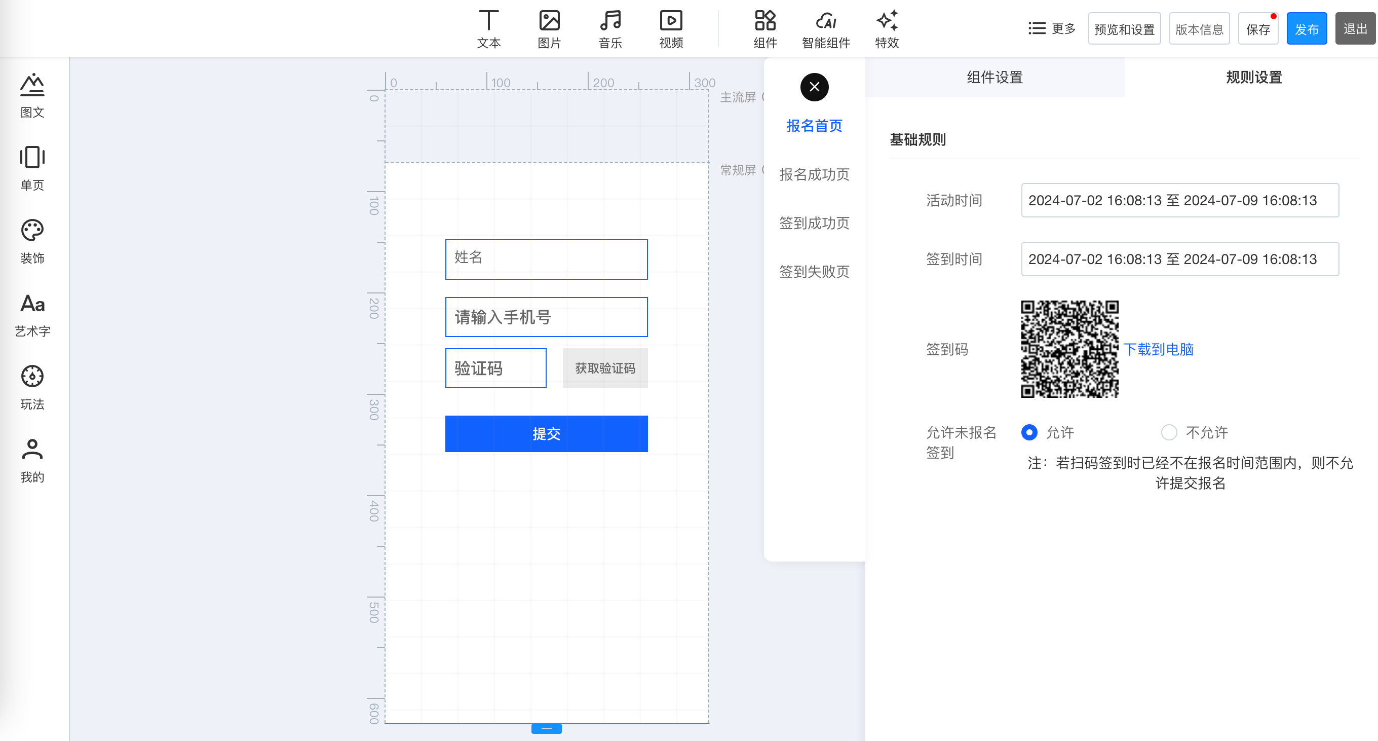Click the blue canvas height resize handle
This screenshot has height=741, width=1378.
coord(546,728)
